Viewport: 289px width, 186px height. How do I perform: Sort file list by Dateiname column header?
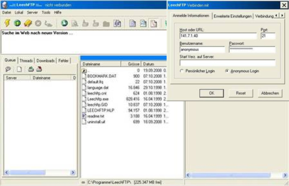(101, 64)
